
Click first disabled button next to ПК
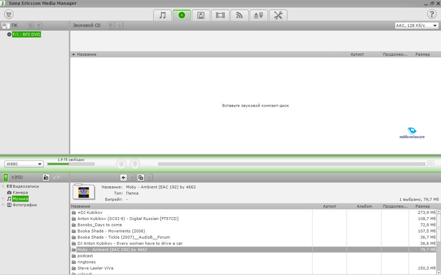[x=30, y=25]
